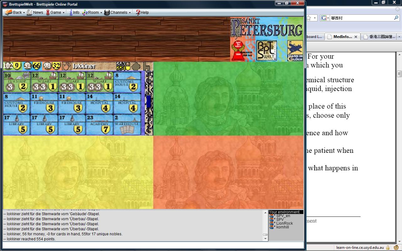Select the Academy card
The height and width of the screenshot is (251, 402).
pos(100,125)
